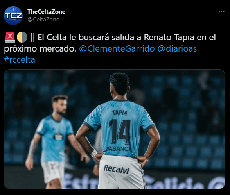Screen dimensions: 230x195
Task: Click the TAPIA name on the shirt
Action: [120, 113]
